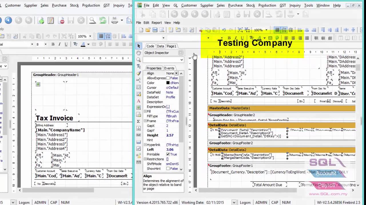The width and height of the screenshot is (366, 205).
Task: Select GroupFooter2 band header
Action: click(x=281, y=143)
